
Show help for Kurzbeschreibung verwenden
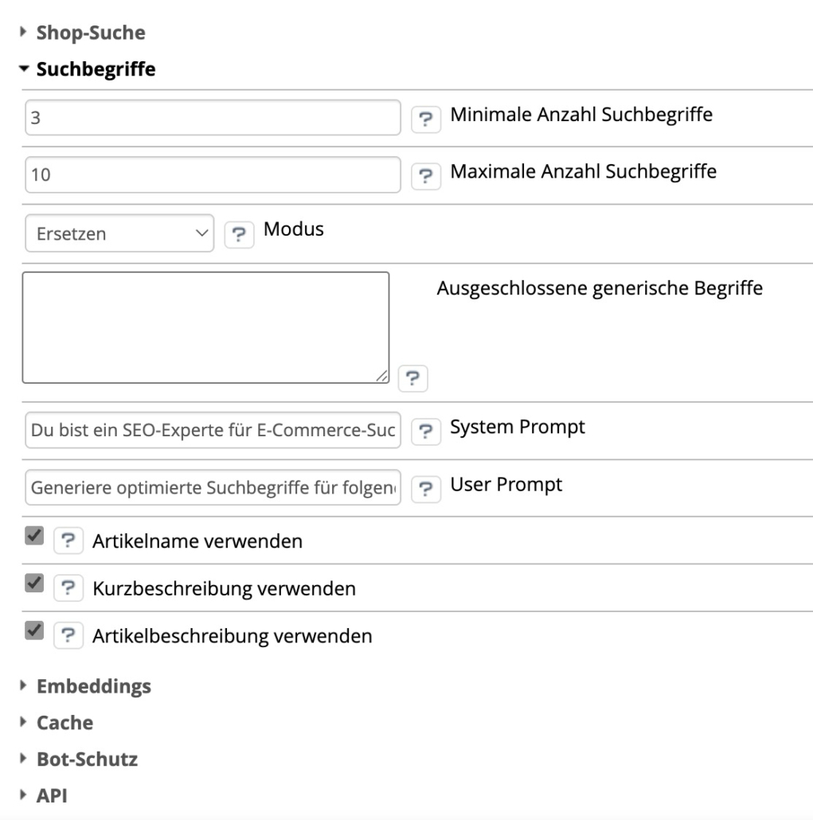tap(68, 588)
